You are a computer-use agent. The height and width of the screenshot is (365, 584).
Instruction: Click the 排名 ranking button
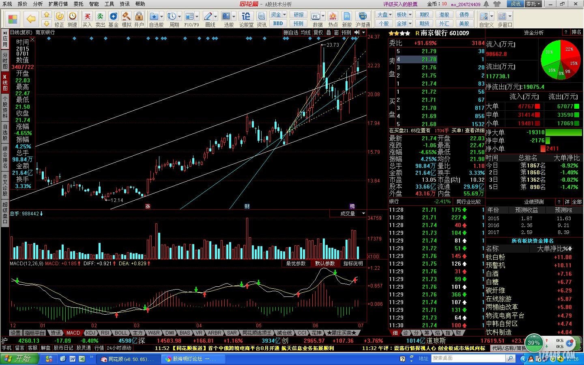tap(576, 32)
